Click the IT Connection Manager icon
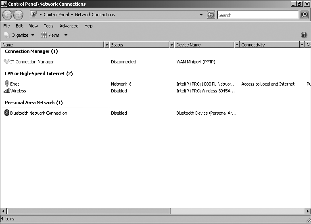Screen dimensions: 311x224 [x=6, y=61]
